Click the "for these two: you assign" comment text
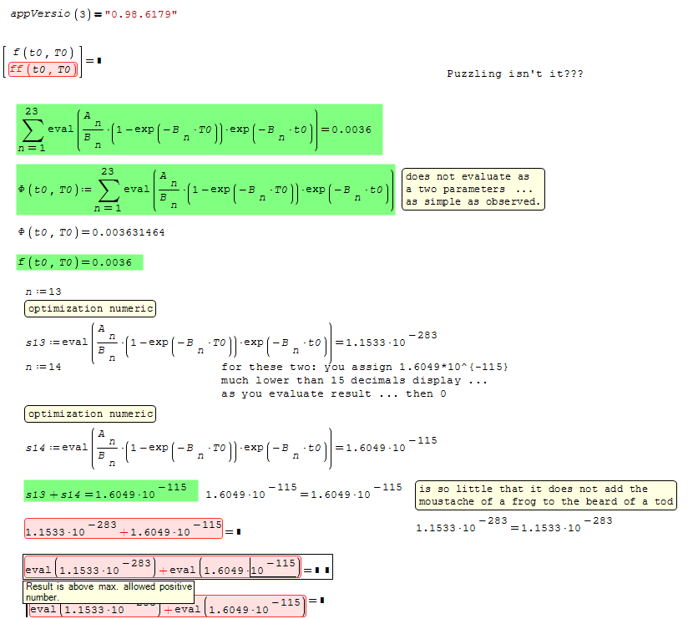The height and width of the screenshot is (619, 693). tap(364, 380)
